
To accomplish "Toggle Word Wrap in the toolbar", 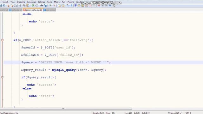I will [68, 5].
